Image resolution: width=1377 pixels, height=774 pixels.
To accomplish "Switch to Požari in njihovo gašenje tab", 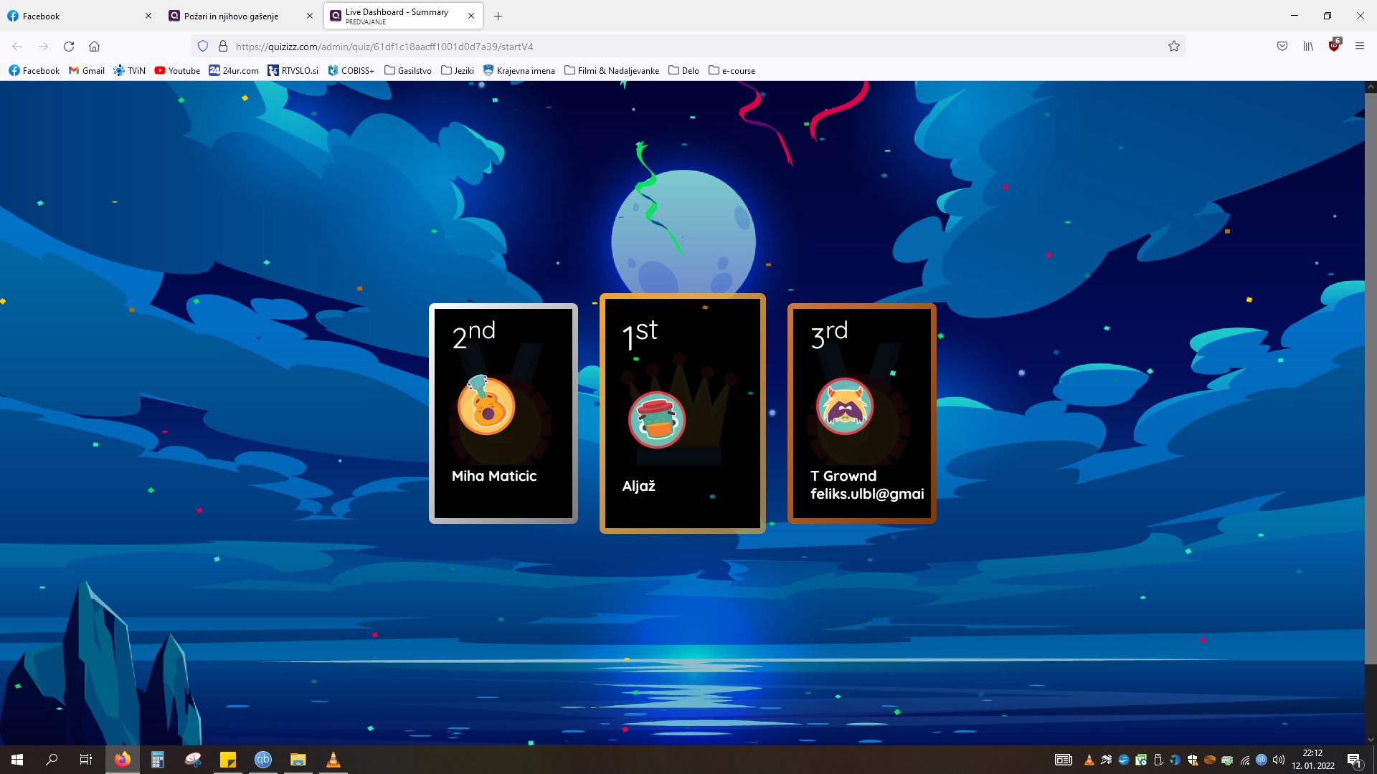I will click(x=231, y=16).
